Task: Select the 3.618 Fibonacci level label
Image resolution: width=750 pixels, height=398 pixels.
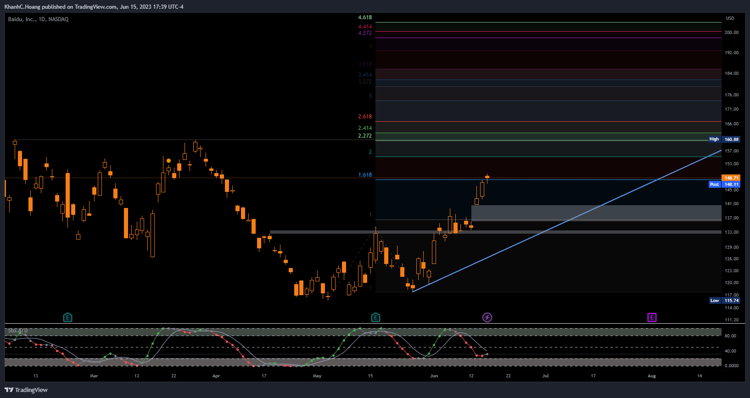Action: point(365,64)
